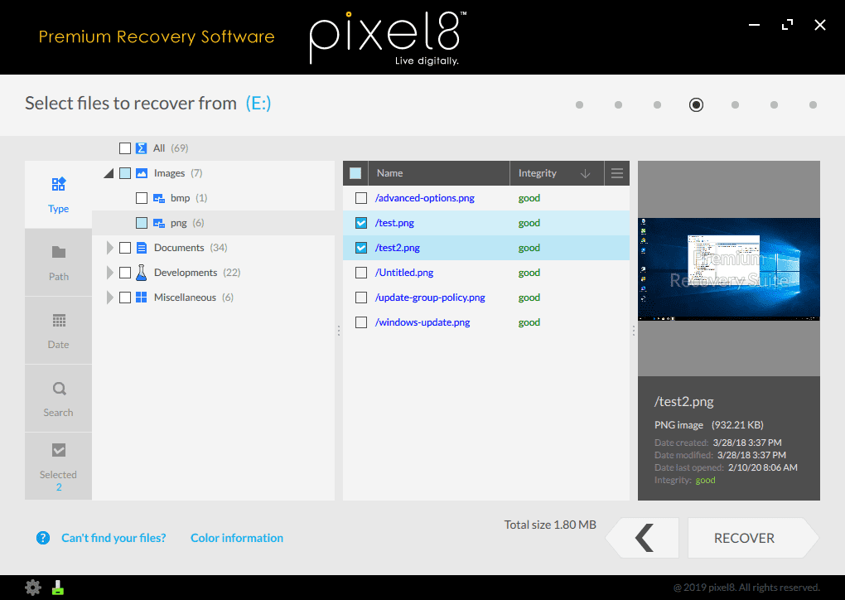This screenshot has height=600, width=845.
Task: Check the advanced-options.png checkbox
Action: pos(361,198)
